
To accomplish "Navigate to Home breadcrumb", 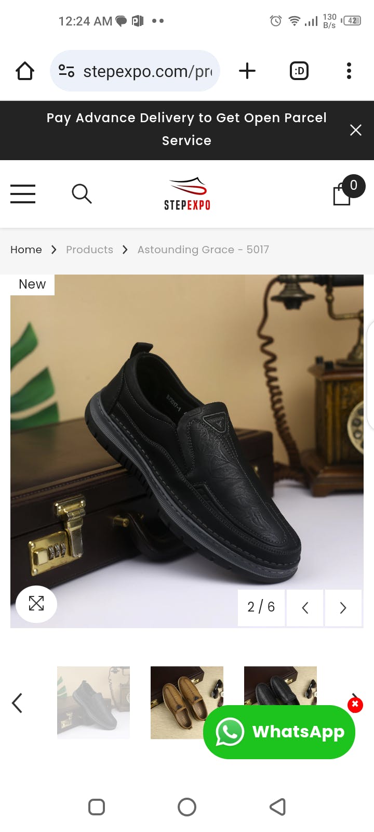I will 26,250.
